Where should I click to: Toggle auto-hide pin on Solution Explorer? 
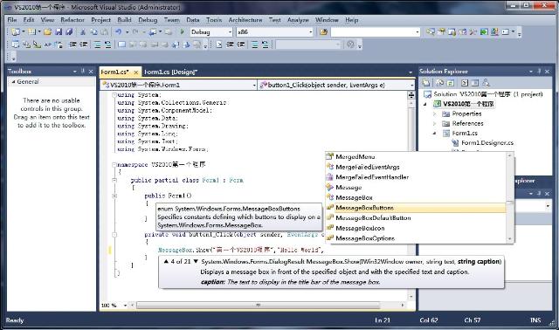539,72
